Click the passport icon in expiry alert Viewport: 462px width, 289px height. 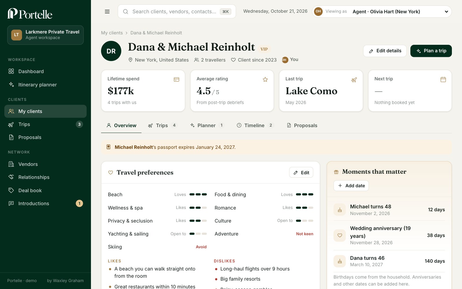109,147
